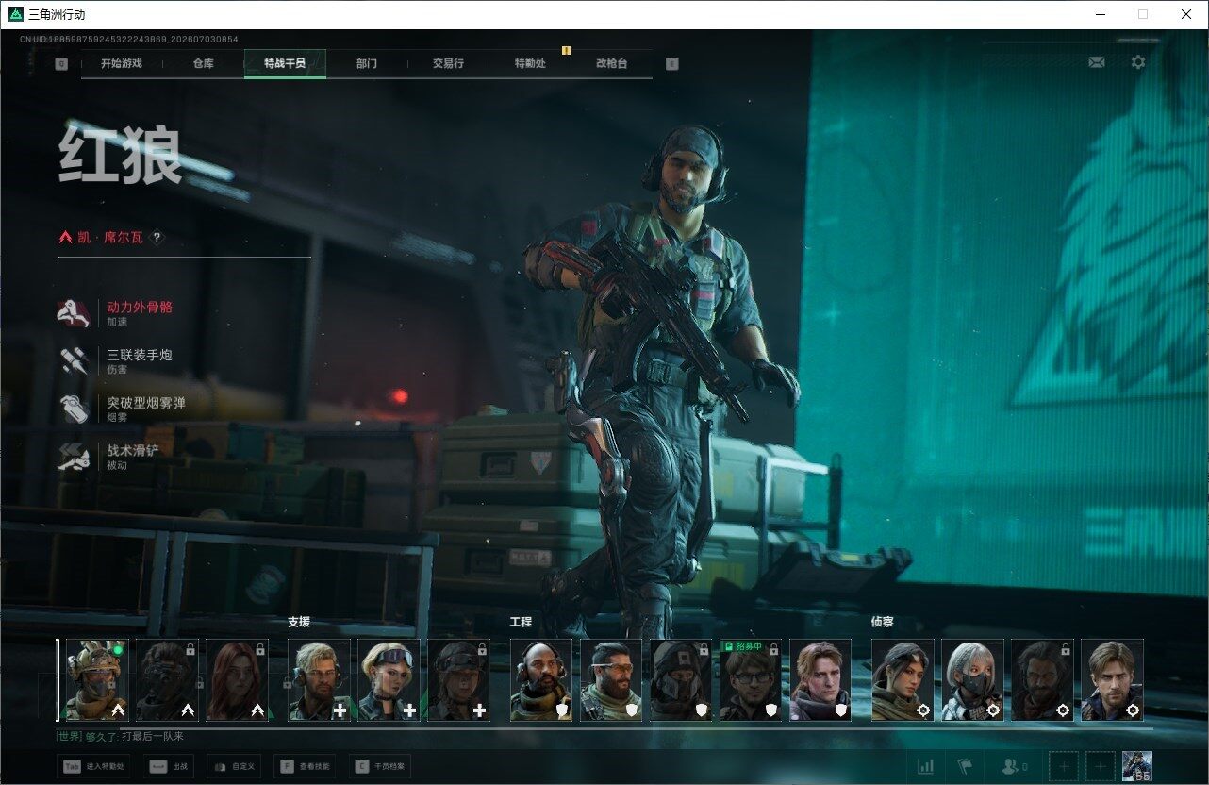This screenshot has height=785, width=1209.
Task: Click the 招募中 recruiting badge
Action: click(x=743, y=646)
